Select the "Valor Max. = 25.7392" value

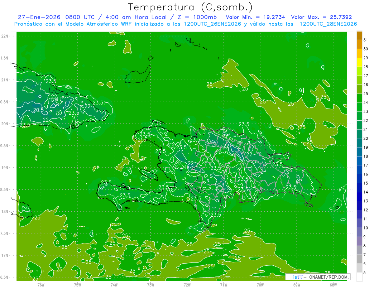(x=321, y=17)
